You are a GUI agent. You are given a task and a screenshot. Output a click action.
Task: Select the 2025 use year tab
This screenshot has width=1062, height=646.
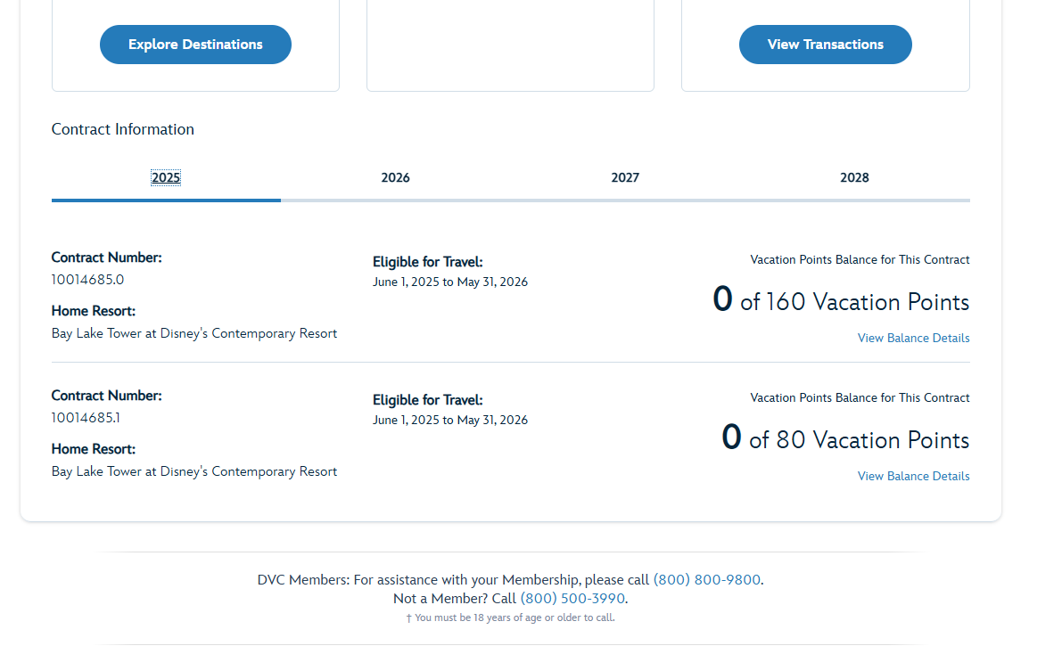point(166,177)
